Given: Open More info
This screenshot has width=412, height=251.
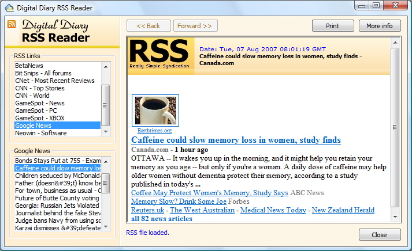Looking at the screenshot, I should (x=380, y=26).
